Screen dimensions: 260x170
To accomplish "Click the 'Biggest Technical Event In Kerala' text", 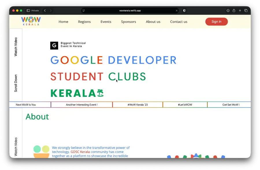I will click(73, 45).
